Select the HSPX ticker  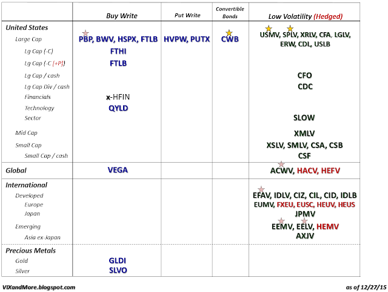127,39
